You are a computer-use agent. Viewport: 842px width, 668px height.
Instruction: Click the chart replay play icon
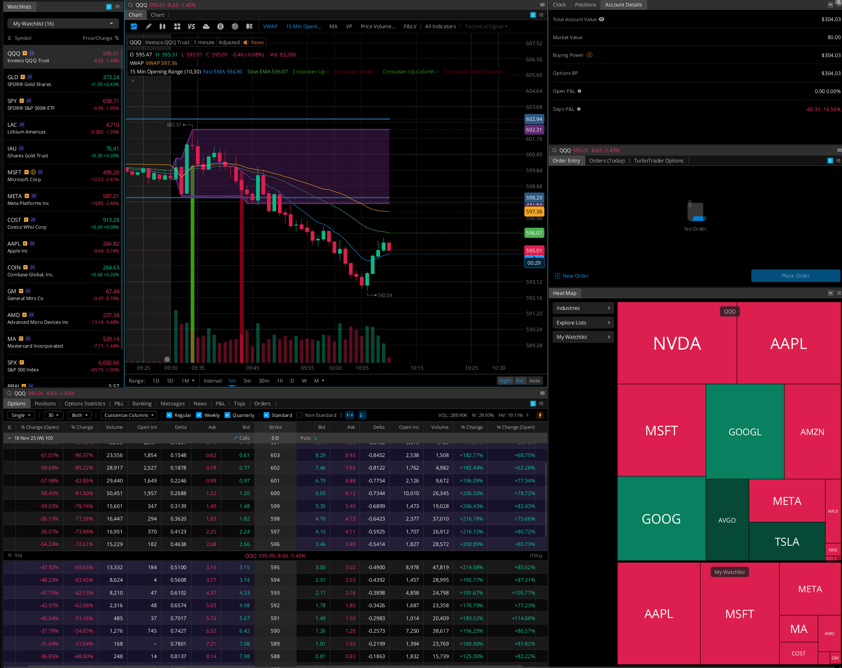(x=235, y=27)
